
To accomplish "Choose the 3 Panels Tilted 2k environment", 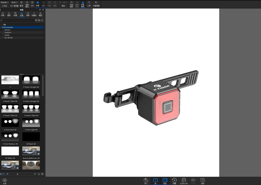I will pyautogui.click(x=10, y=108).
